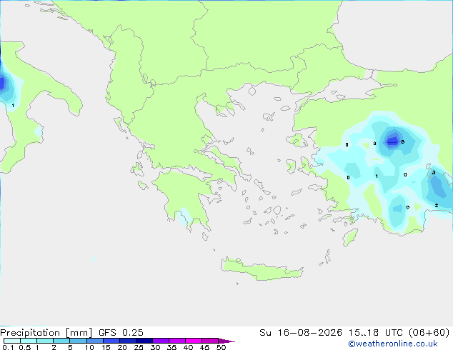
Task: Click the 0.5–1 mm legend swatch
Action: point(29,341)
